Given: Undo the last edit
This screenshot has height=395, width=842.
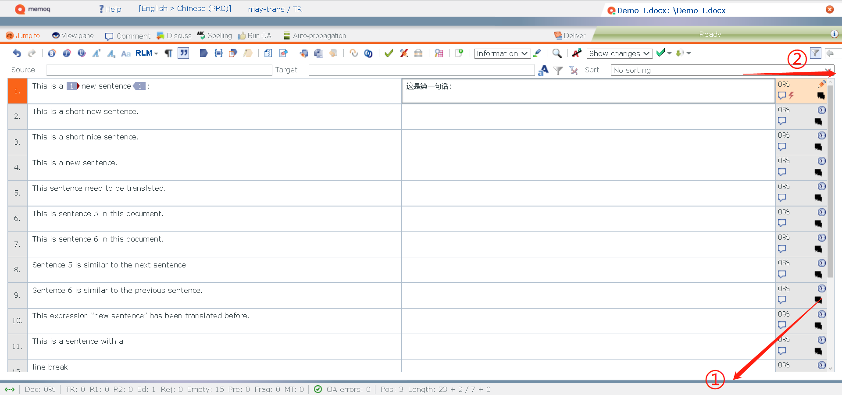Looking at the screenshot, I should click(x=17, y=53).
